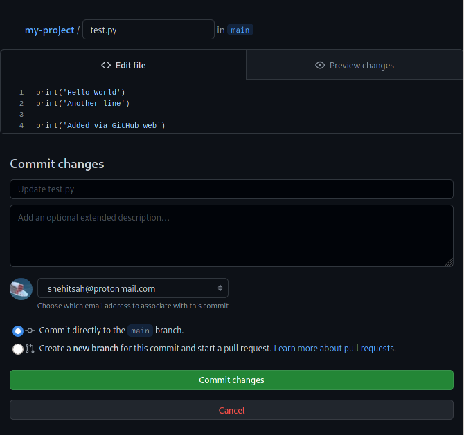Click the main branch badge in commit option
The height and width of the screenshot is (435, 464).
click(140, 331)
